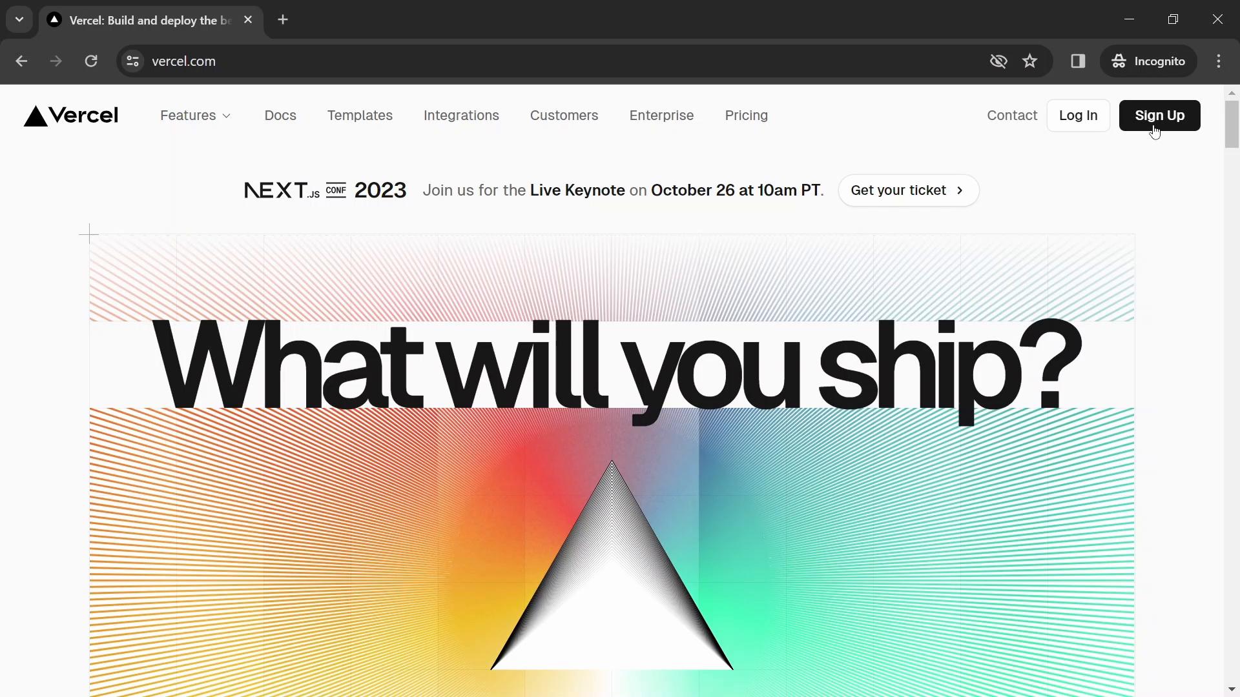The image size is (1240, 697).
Task: Toggle browser sidebar panel
Action: [x=1077, y=61]
